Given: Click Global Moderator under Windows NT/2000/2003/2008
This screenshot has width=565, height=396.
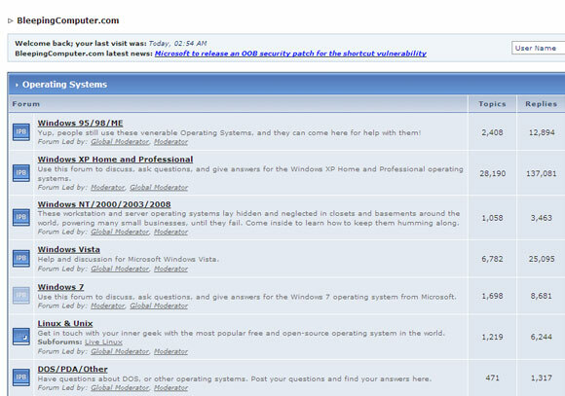Looking at the screenshot, I should [121, 232].
